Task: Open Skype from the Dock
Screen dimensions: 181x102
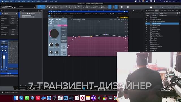Action: click(x=21, y=98)
